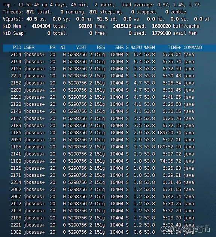216x237 pixels.
Task: Select PID 2219 in the thread list
Action: (x=16, y=76)
